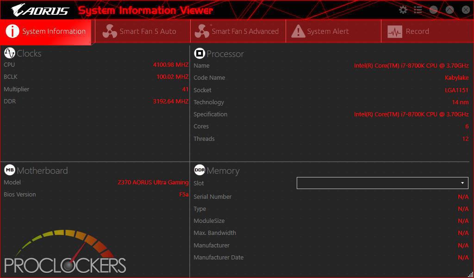
Task: Click the AORUS eagle logo
Action: click(x=40, y=10)
